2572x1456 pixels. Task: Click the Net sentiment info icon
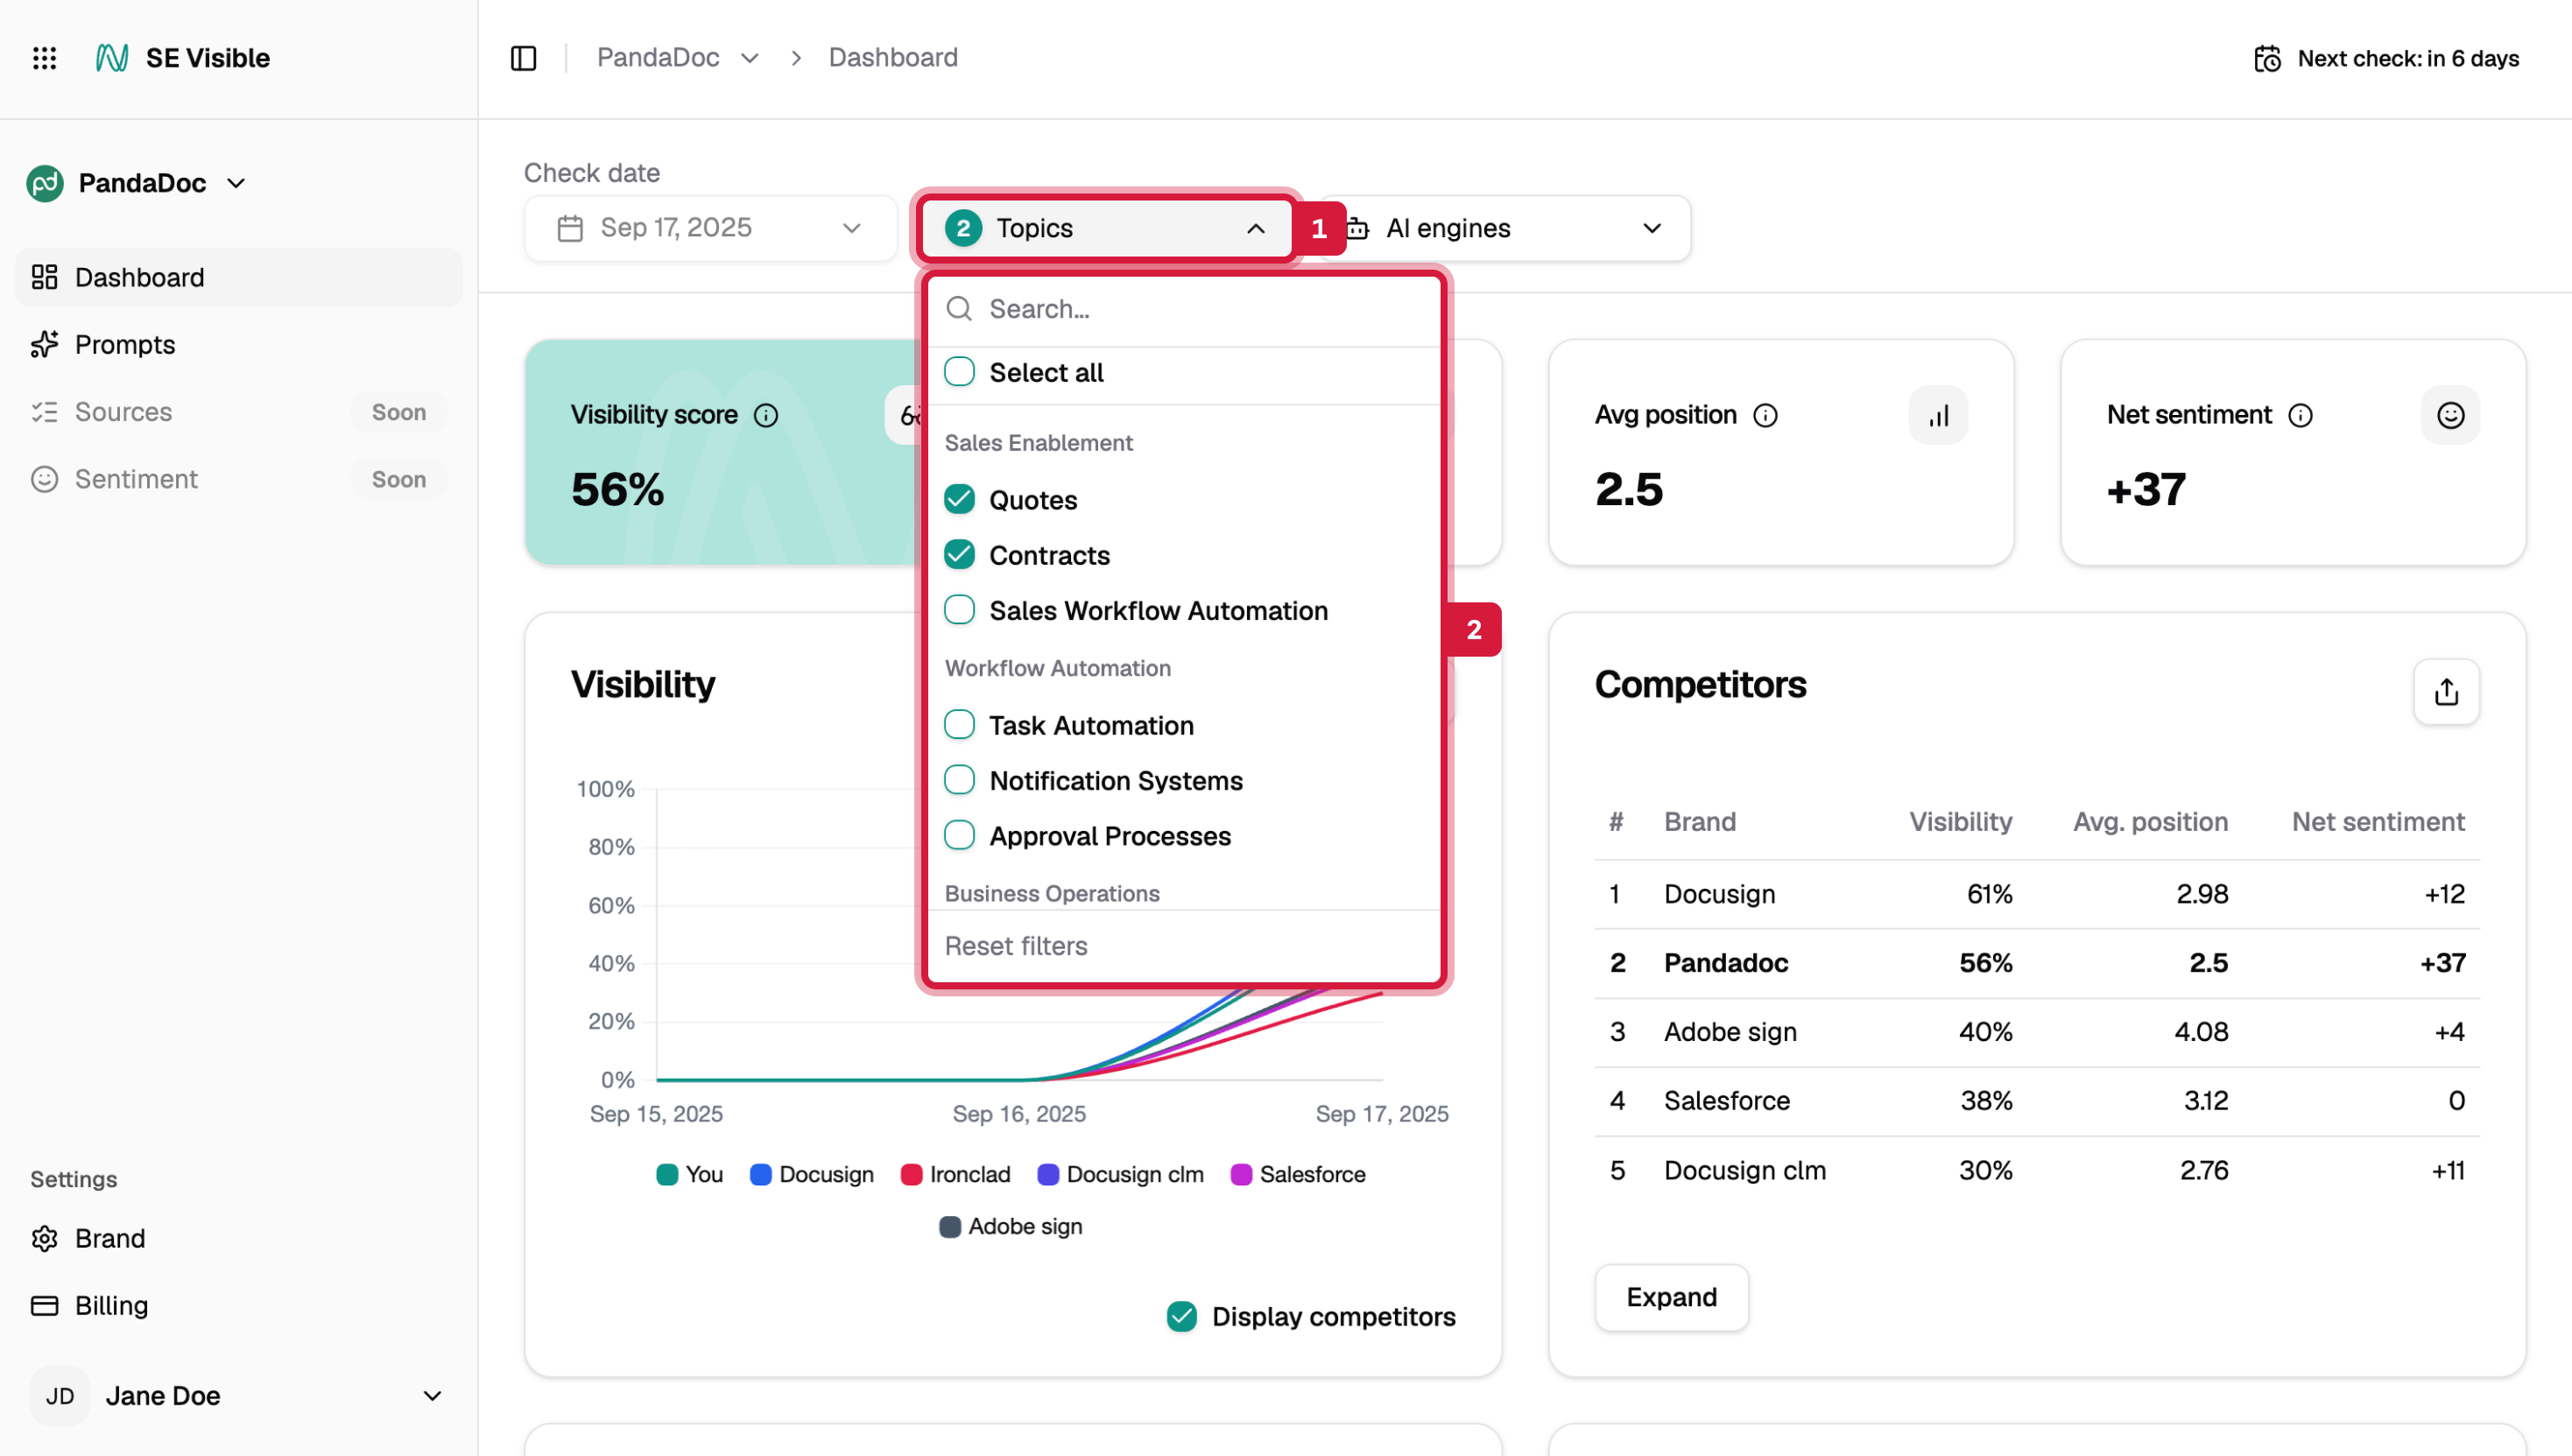[x=2300, y=415]
